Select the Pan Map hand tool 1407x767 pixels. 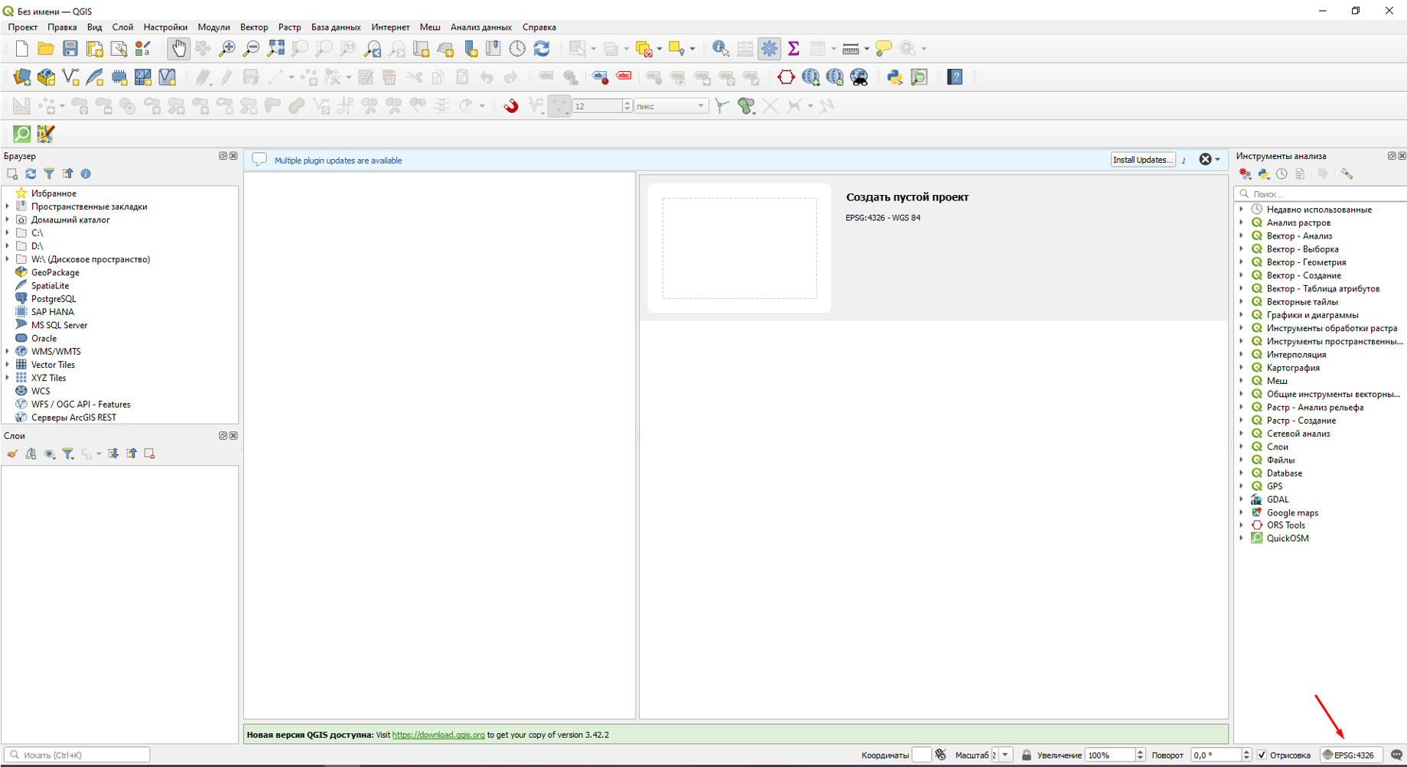[x=178, y=49]
